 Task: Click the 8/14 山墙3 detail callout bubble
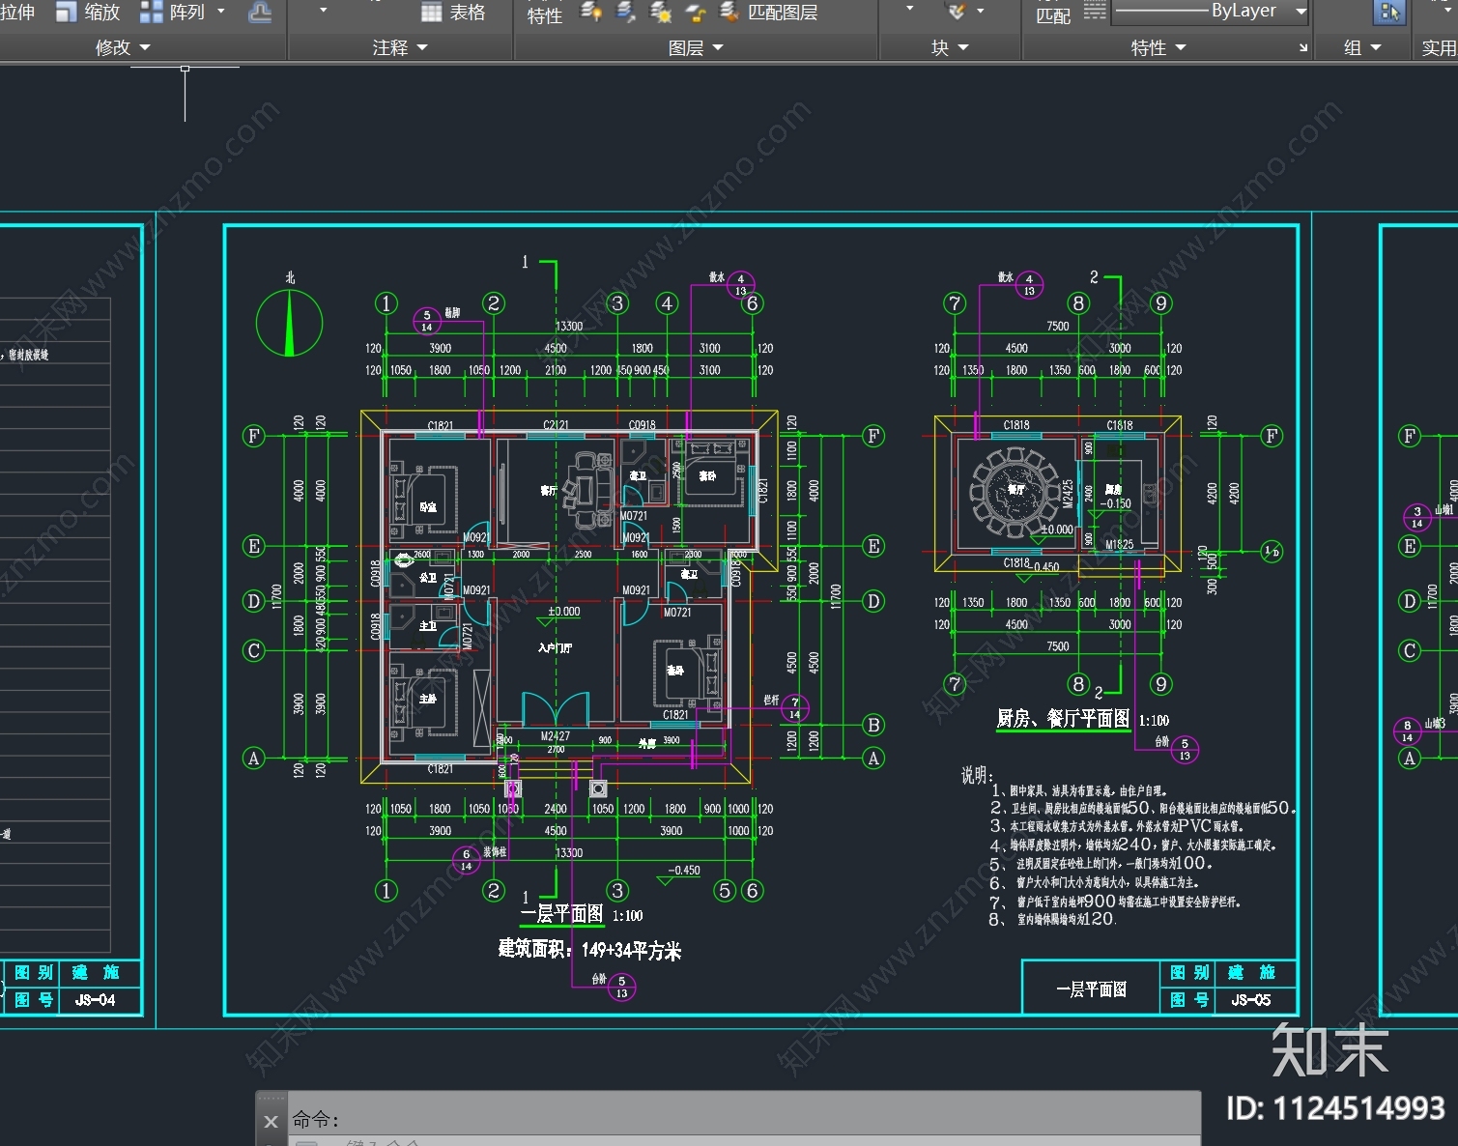click(x=1407, y=731)
